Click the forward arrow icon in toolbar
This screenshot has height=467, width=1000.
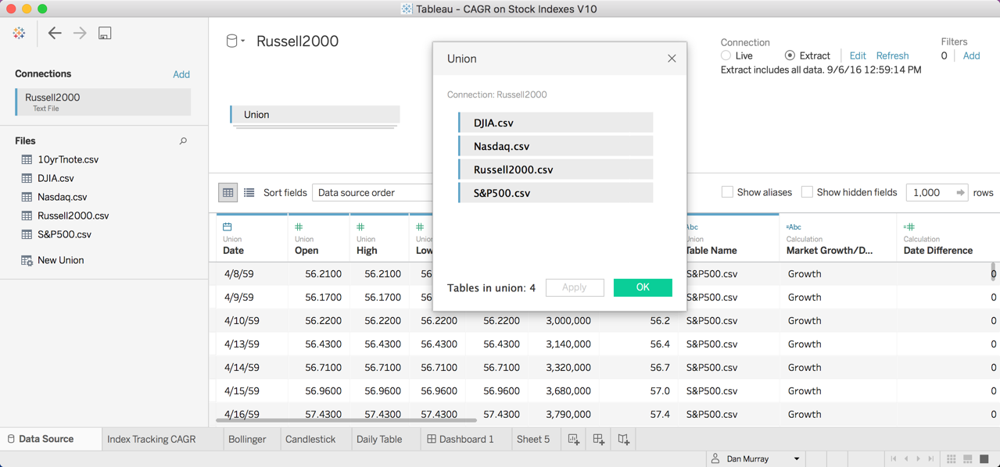[80, 33]
